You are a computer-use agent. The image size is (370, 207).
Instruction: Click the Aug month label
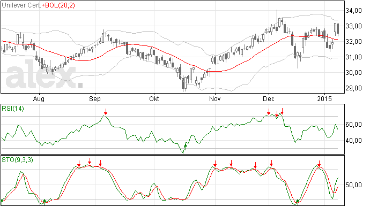(x=39, y=98)
